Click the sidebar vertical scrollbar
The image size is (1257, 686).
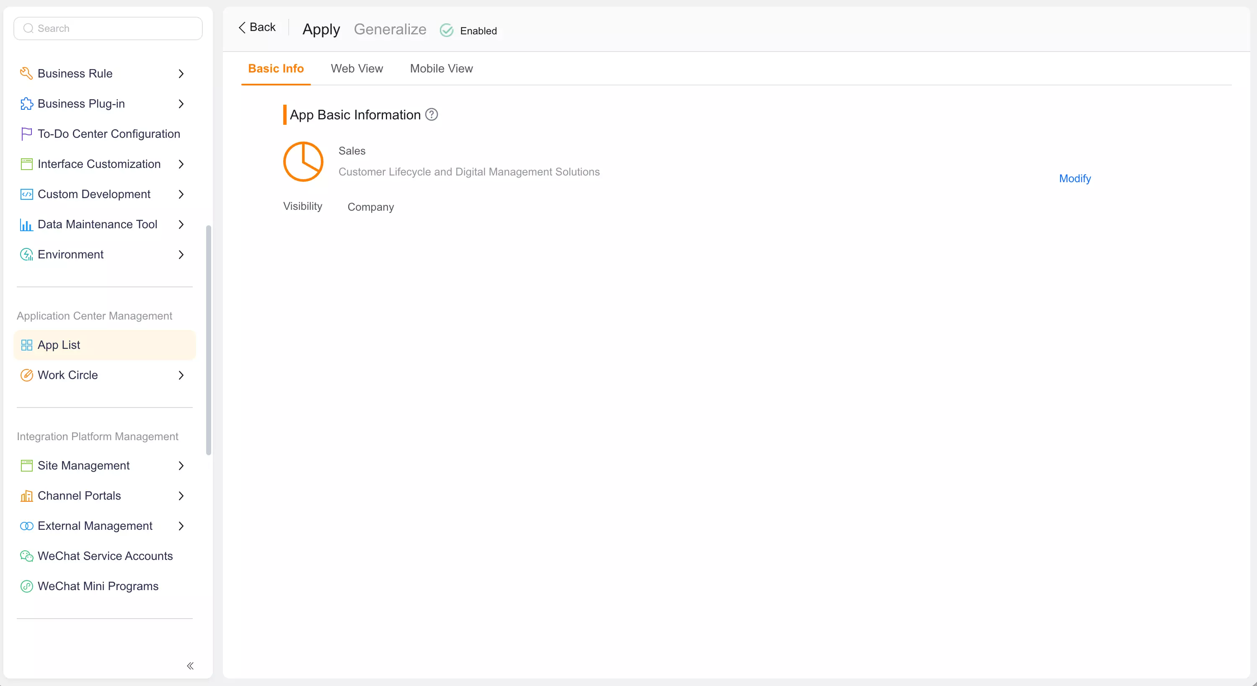click(209, 340)
